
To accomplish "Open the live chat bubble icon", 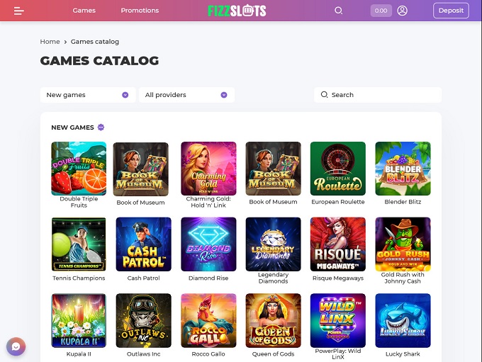I will click(16, 346).
